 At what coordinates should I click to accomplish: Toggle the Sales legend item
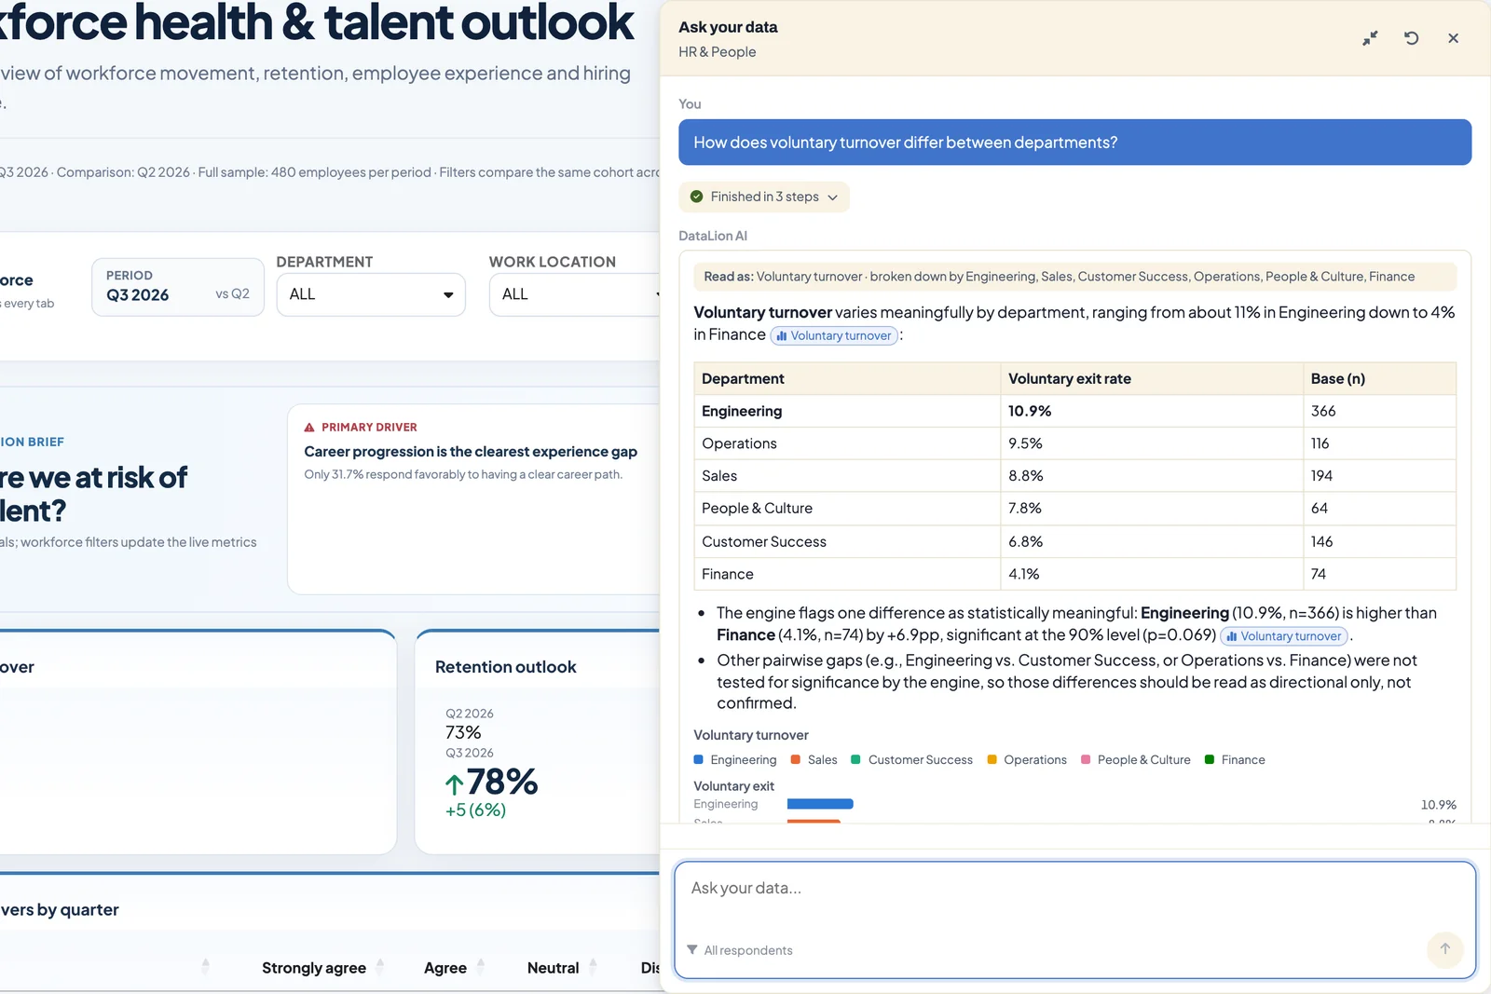point(814,760)
